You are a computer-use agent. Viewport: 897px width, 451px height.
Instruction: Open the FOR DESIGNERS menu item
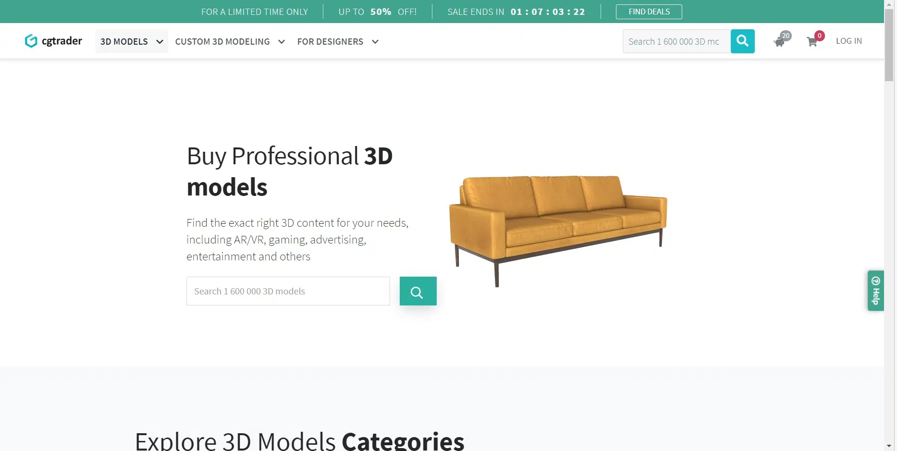330,42
